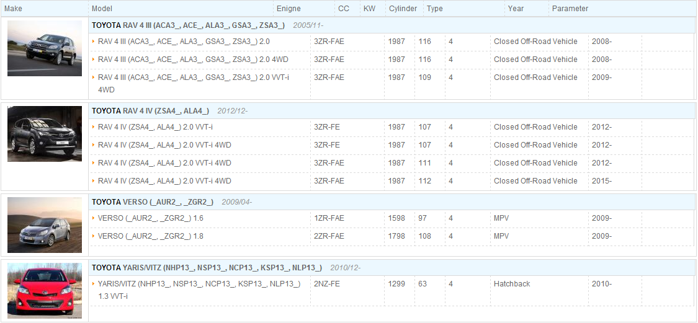Select the TOYOTA YARIS/VITZ group header
The width and height of the screenshot is (698, 323).
coord(392,267)
